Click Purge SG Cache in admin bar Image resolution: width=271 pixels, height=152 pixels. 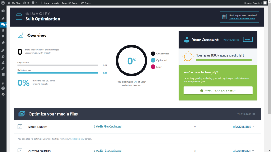[x=70, y=3]
